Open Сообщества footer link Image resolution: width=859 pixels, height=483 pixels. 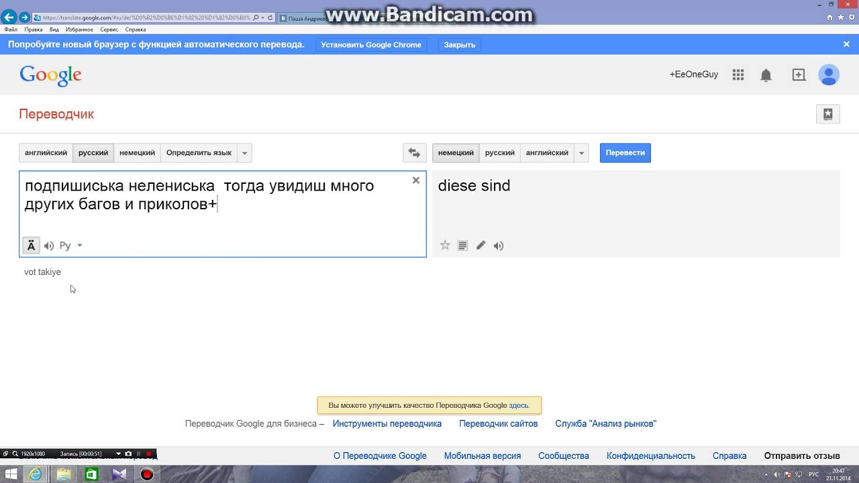tap(564, 456)
